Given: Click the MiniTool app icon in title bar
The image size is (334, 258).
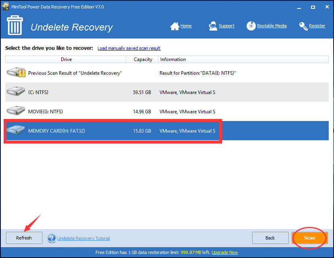Looking at the screenshot, I should pyautogui.click(x=5, y=6).
